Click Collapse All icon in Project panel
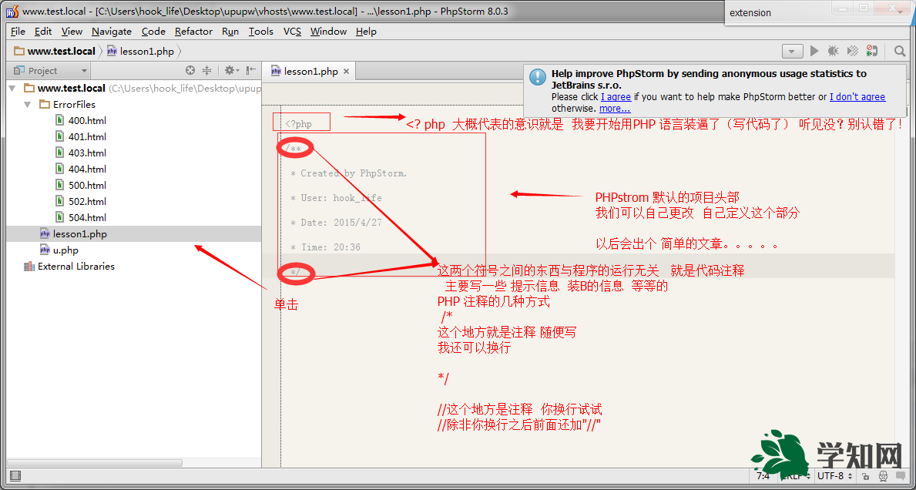Screen dimensions: 916x490 pos(206,71)
